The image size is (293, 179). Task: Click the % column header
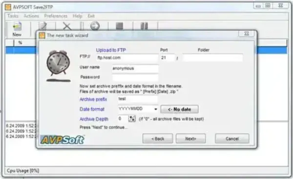pos(20,43)
